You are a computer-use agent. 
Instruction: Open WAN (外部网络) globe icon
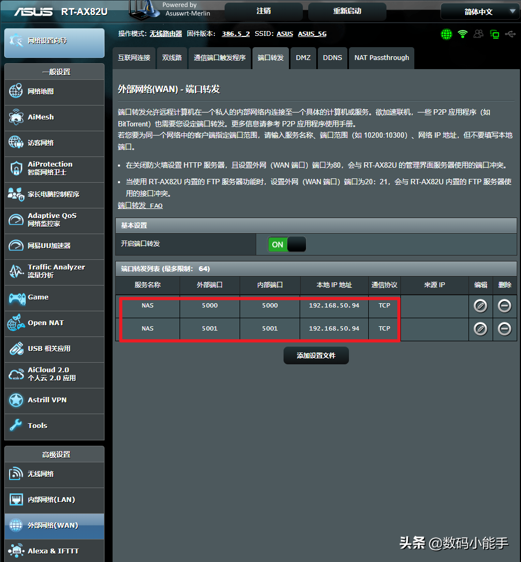coord(16,526)
